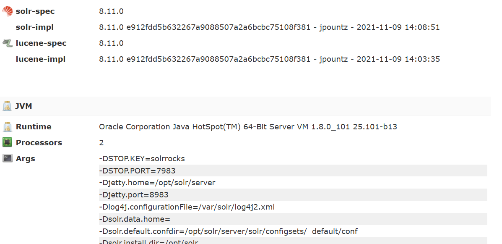Click the chip icon beside Processors
502x244 pixels.
click(x=7, y=142)
